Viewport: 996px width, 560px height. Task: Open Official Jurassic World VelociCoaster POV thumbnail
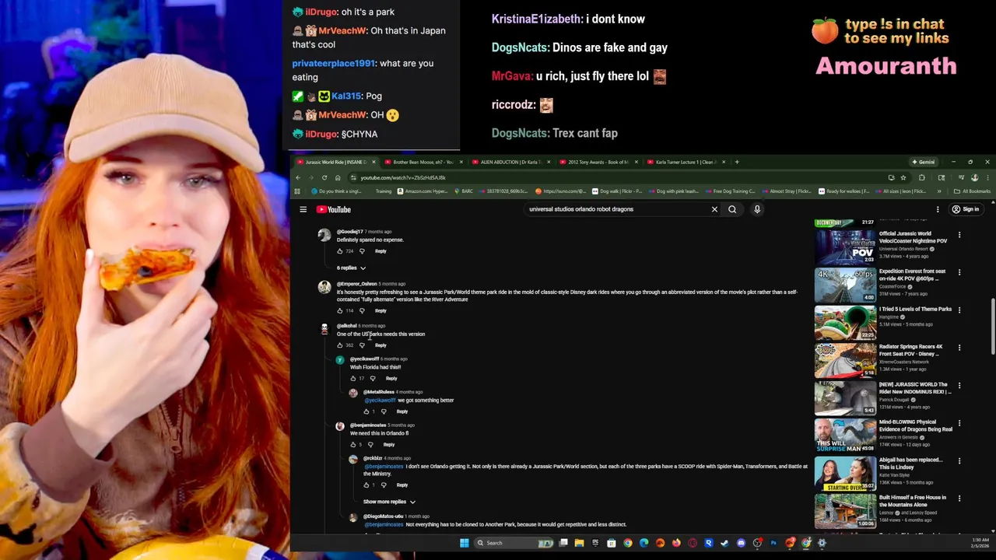[x=845, y=247]
